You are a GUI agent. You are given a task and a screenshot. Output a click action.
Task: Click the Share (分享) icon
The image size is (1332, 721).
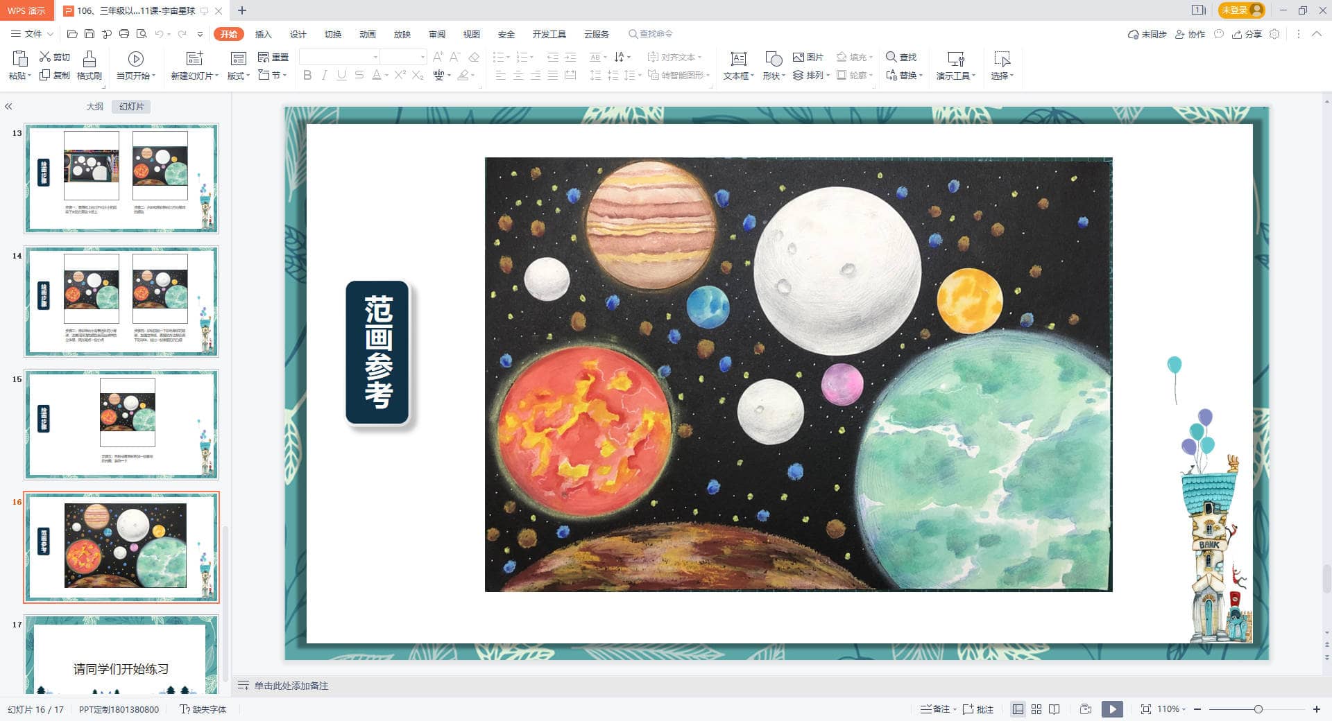point(1247,34)
